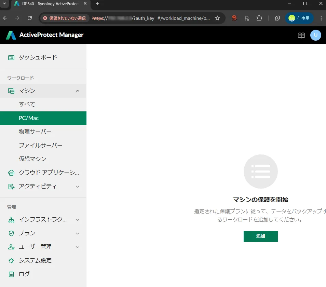Click the cloud application icon in sidebar
Viewport: 326px width, 287px height.
point(11,173)
